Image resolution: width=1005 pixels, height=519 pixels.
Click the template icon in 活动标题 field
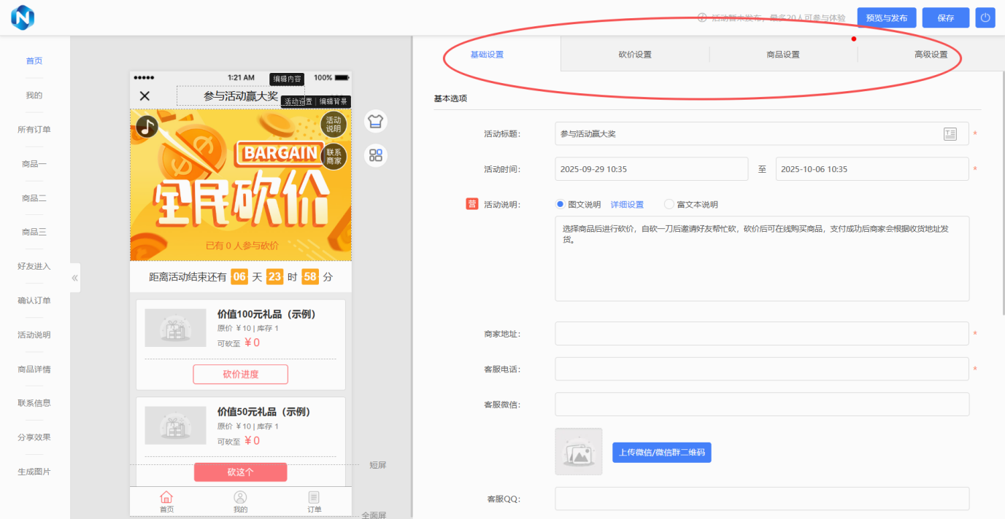[950, 133]
